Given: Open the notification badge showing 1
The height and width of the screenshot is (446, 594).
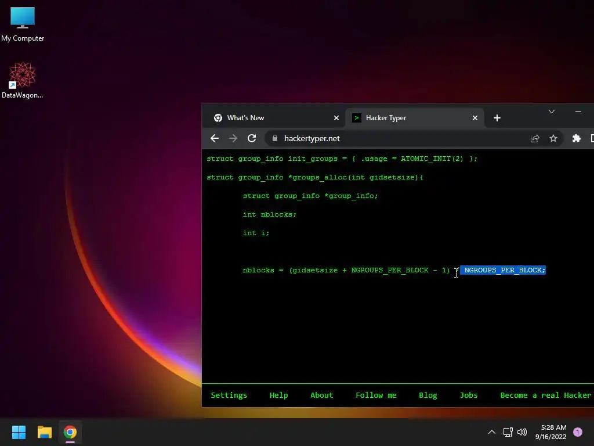Looking at the screenshot, I should tap(578, 432).
